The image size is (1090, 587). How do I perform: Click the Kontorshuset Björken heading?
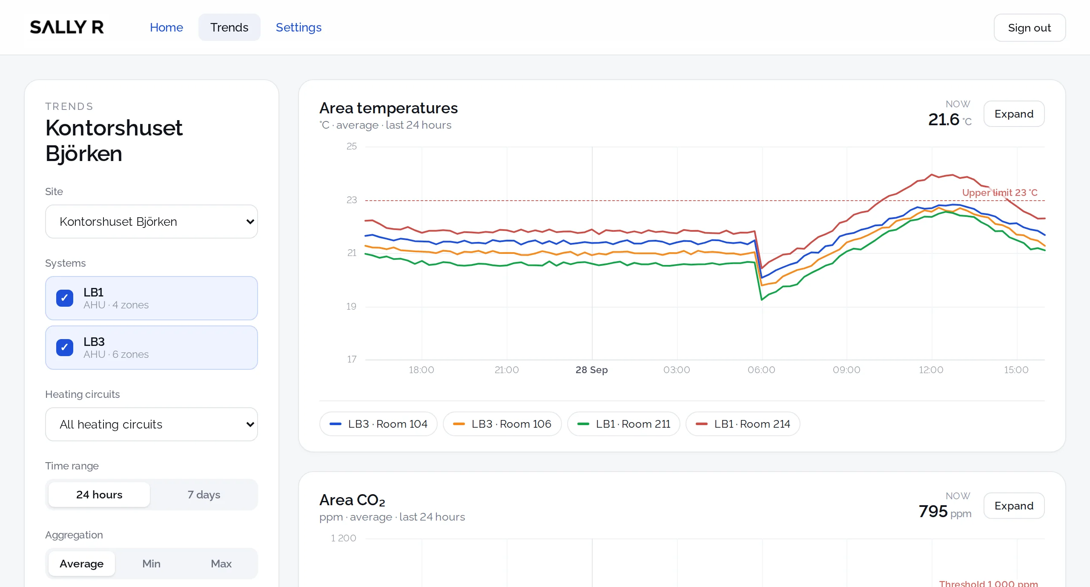(114, 141)
